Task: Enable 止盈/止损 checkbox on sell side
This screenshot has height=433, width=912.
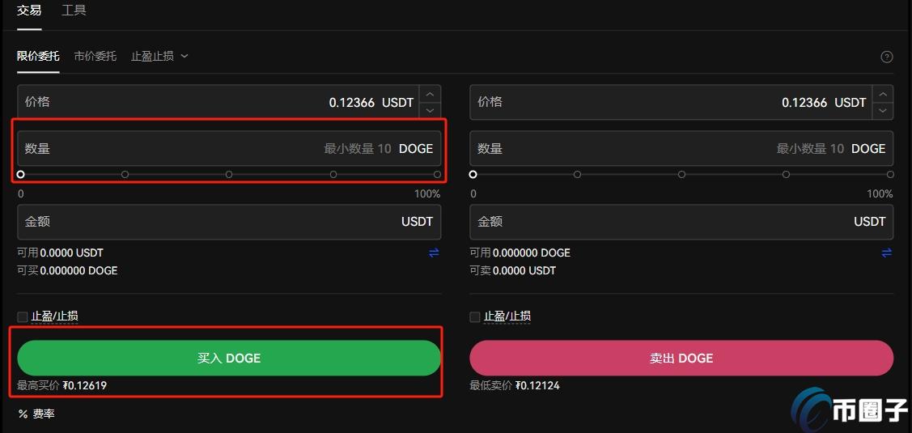Action: (475, 316)
